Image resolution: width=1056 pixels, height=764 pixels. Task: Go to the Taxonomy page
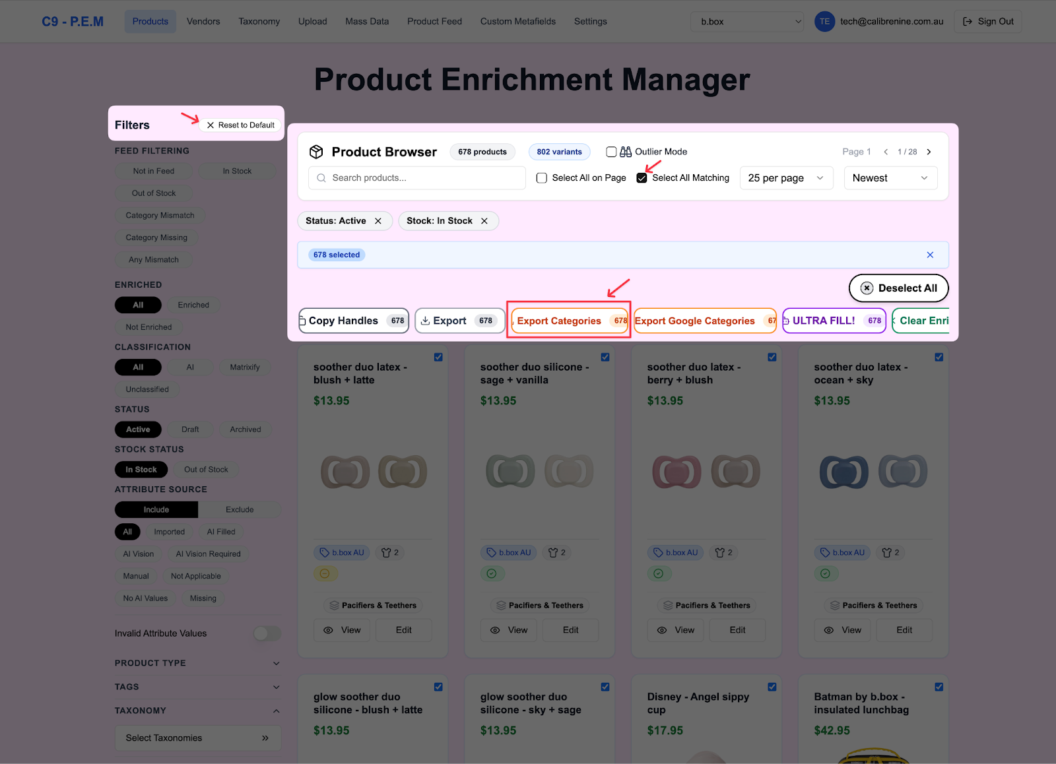tap(259, 21)
